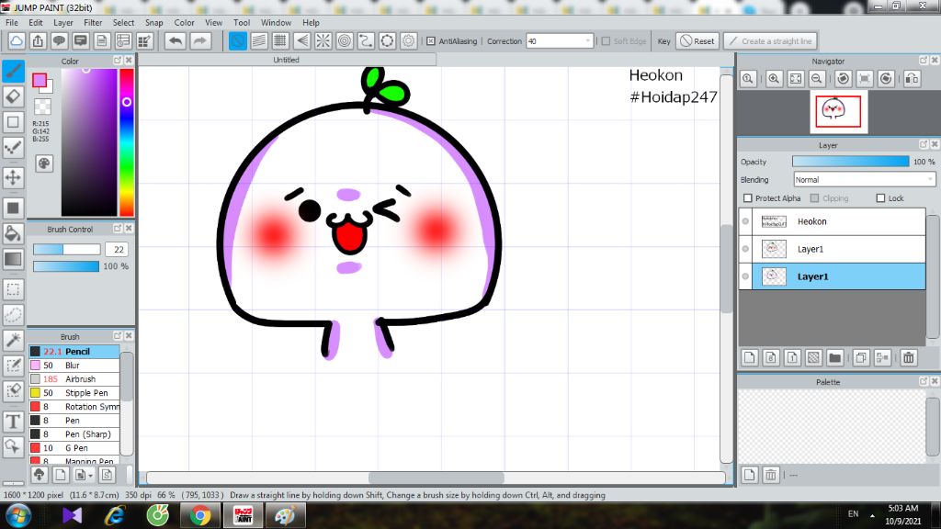Image resolution: width=941 pixels, height=529 pixels.
Task: Click Zoom Out in Navigator
Action: tap(817, 79)
